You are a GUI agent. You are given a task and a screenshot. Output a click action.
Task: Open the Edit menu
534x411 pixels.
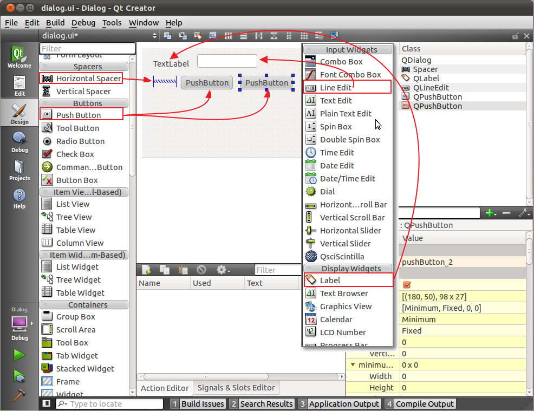coord(32,23)
